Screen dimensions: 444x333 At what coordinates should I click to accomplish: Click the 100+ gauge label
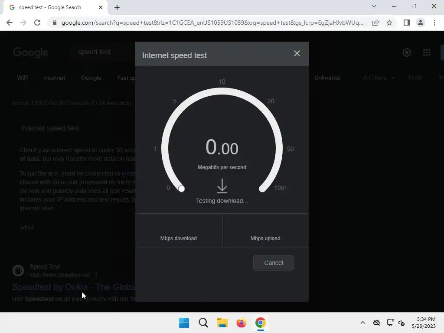coord(281,188)
